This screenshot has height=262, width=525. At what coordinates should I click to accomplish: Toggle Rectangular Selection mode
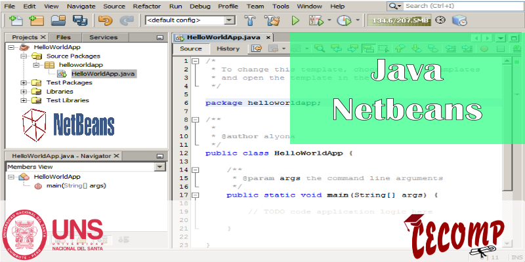pos(384,48)
